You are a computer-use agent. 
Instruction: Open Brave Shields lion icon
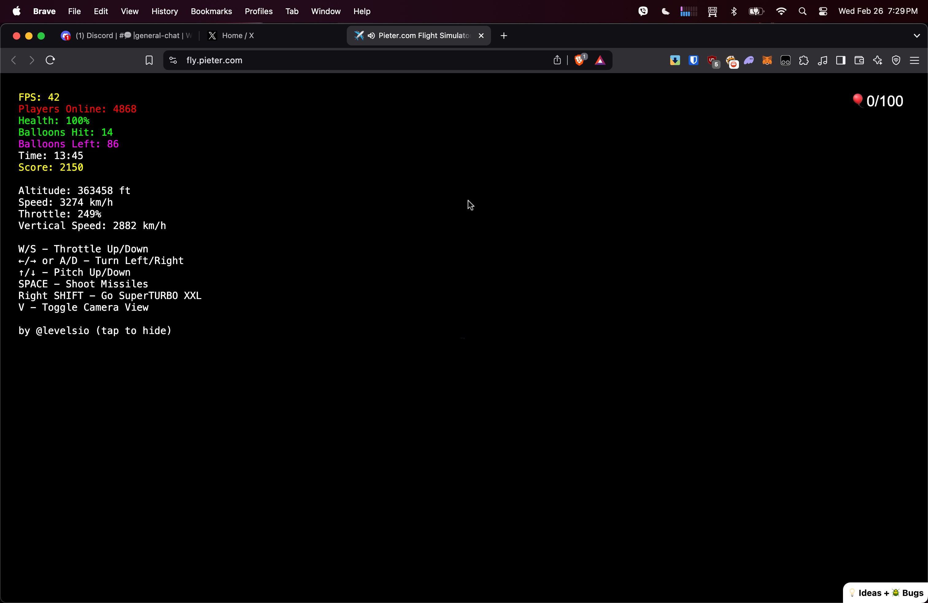point(579,60)
